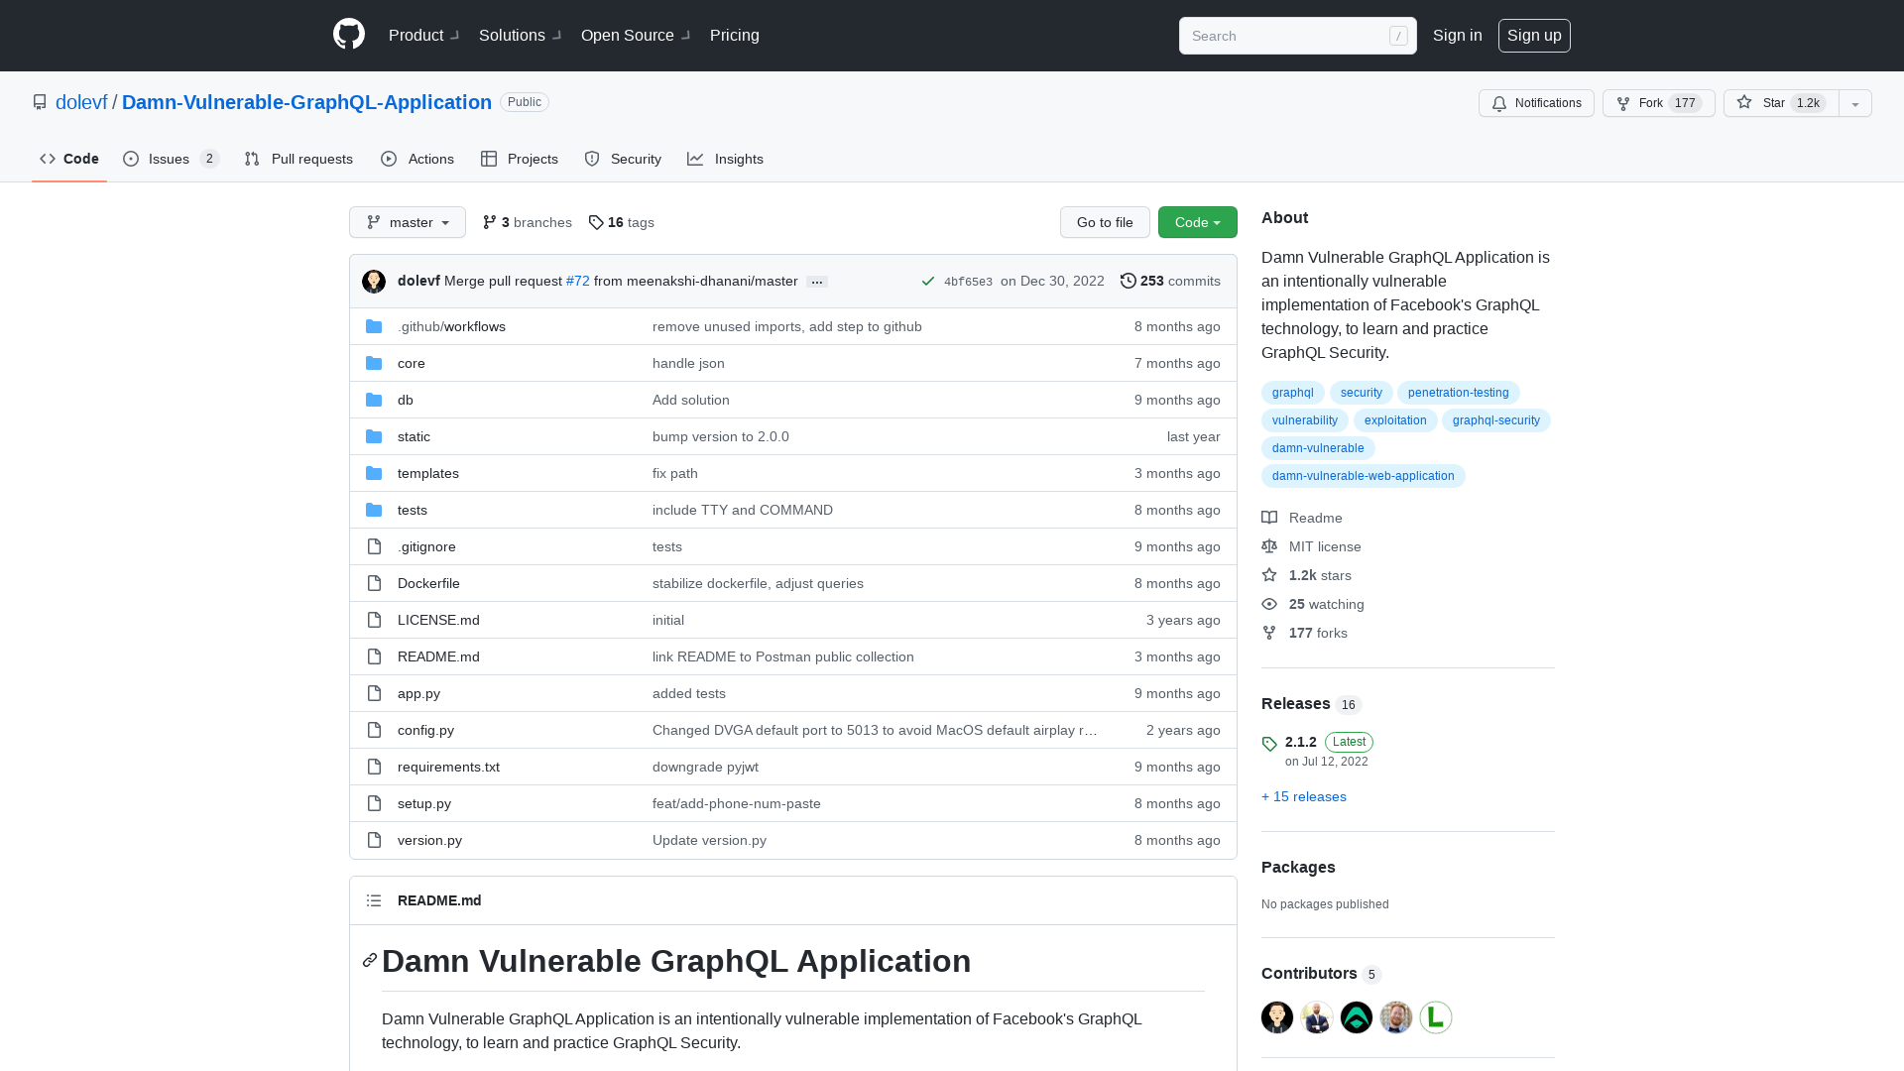Switch to the Projects tab

pos(520,159)
